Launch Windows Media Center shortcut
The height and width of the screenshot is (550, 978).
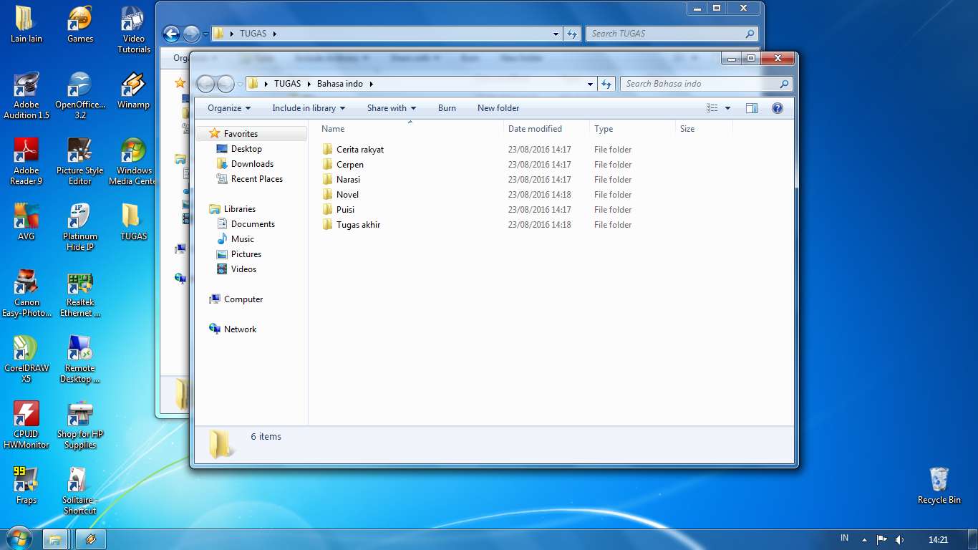click(134, 161)
